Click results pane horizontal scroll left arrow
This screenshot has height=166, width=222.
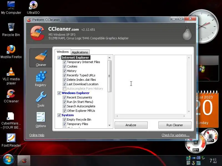(117, 116)
